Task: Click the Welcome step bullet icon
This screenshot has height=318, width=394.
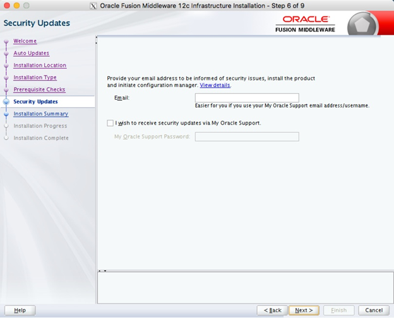Action: point(6,42)
